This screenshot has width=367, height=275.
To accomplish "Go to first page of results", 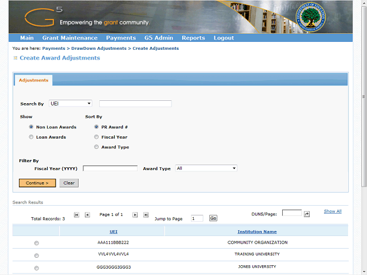I will pyautogui.click(x=76, y=215).
